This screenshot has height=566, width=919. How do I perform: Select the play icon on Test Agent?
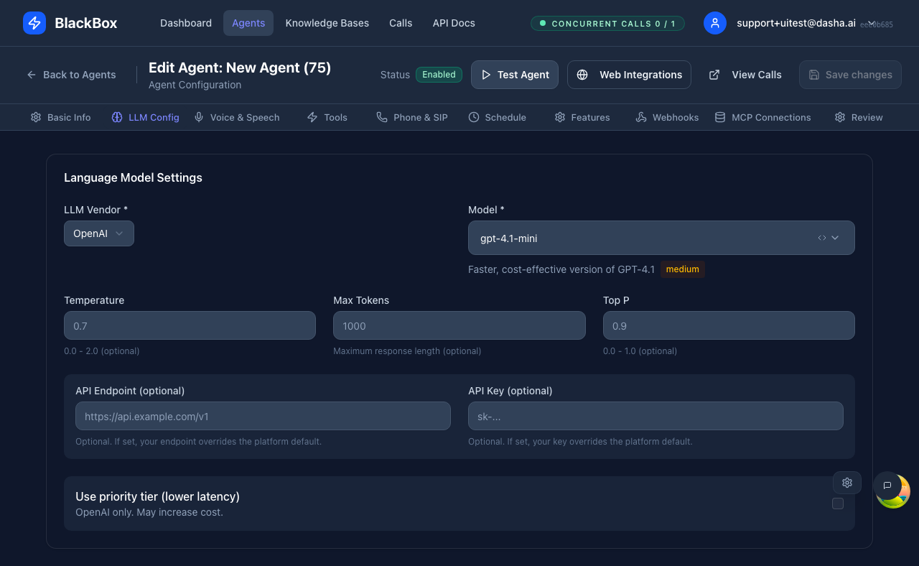[486, 74]
